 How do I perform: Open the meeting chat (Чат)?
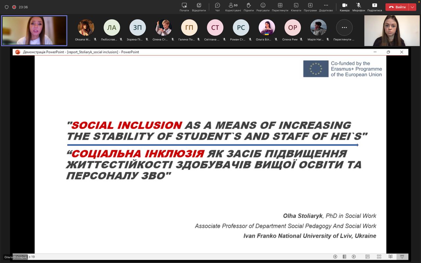tap(217, 7)
